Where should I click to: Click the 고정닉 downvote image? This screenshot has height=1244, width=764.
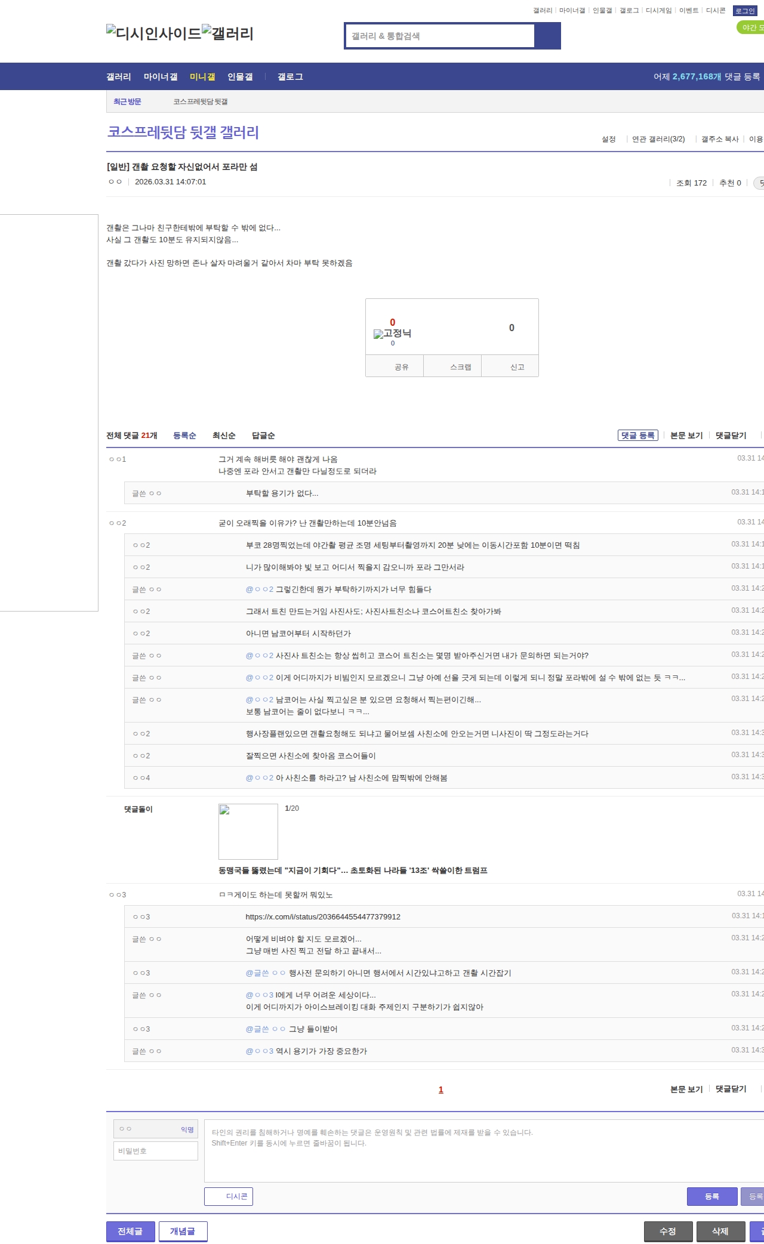pyautogui.click(x=392, y=334)
